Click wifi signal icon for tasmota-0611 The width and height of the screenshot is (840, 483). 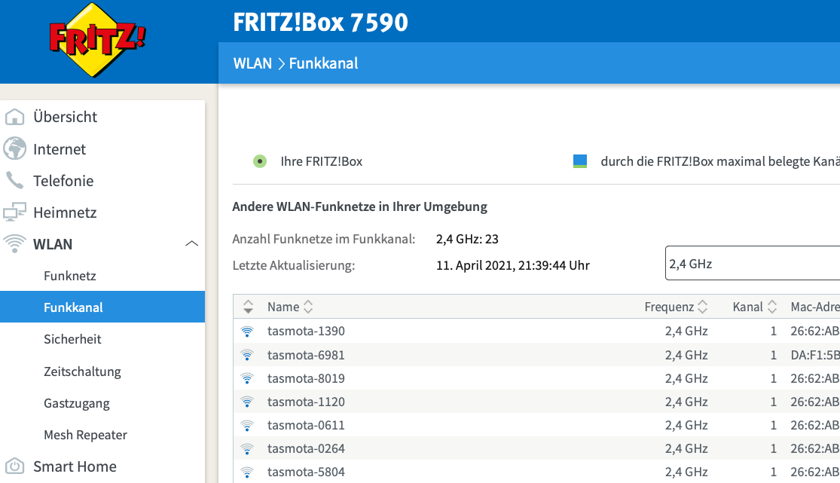pyautogui.click(x=247, y=425)
